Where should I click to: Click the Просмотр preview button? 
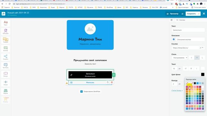click(172, 14)
